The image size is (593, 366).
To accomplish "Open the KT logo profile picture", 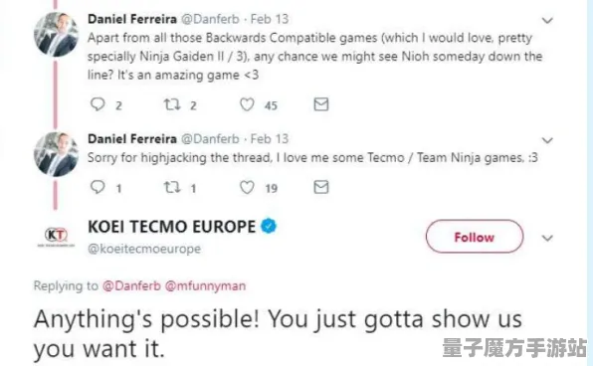I will click(56, 237).
